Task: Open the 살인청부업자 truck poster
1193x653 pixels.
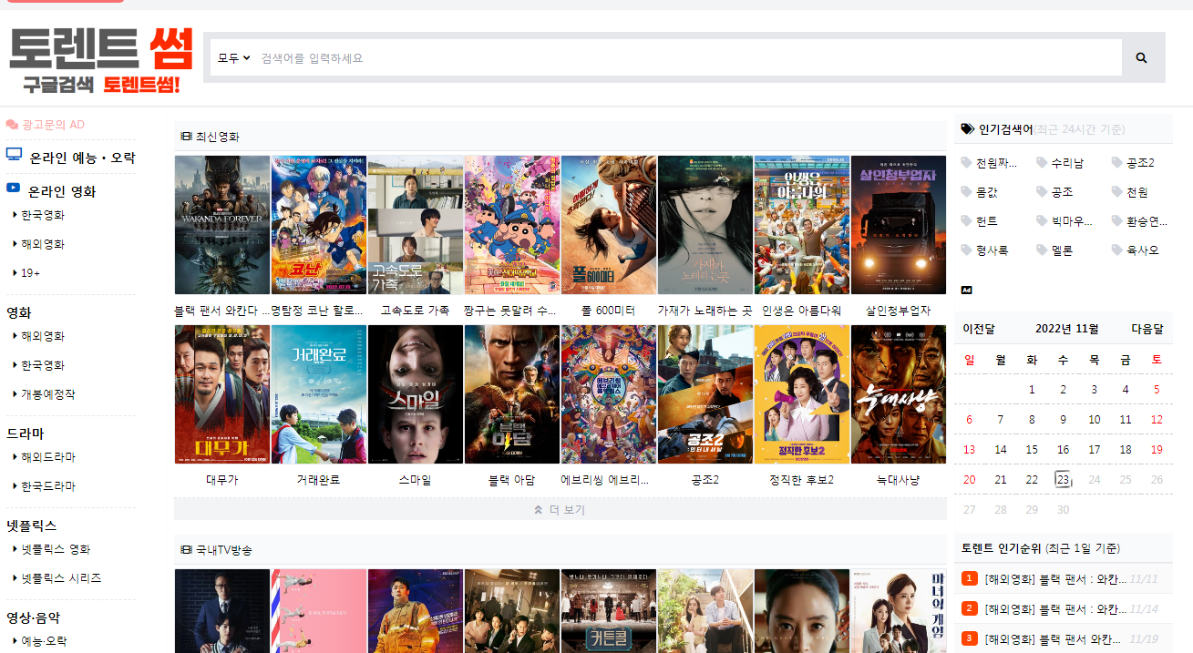Action: coord(899,225)
